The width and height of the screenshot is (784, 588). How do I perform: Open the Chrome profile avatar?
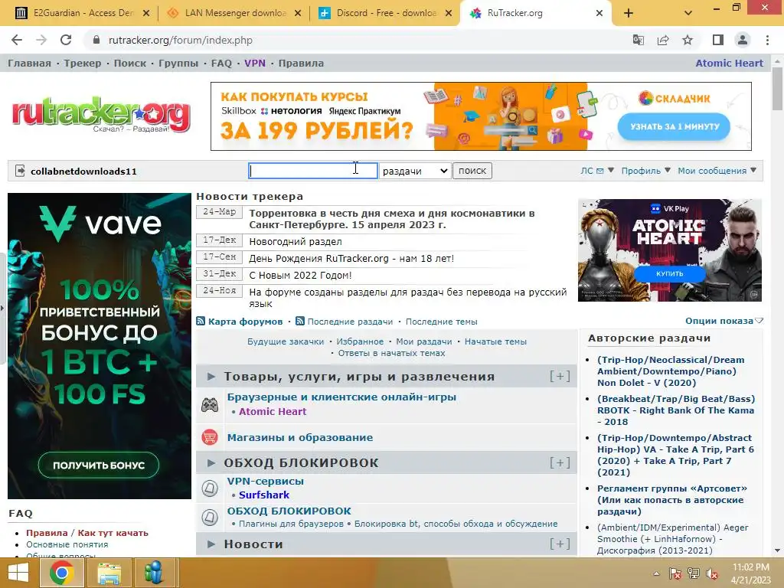(x=743, y=40)
